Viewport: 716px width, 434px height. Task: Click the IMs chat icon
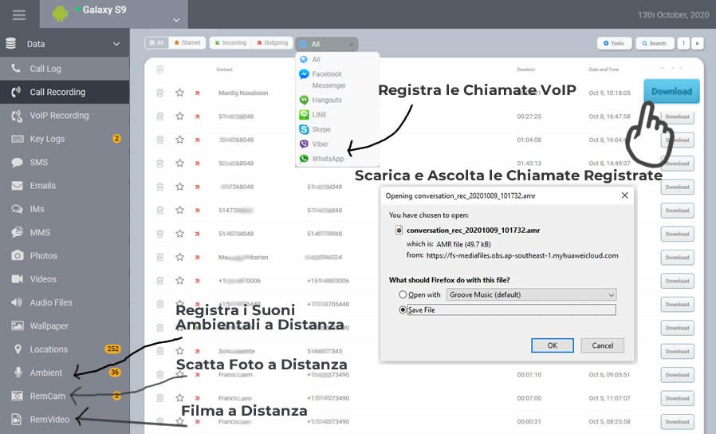(17, 209)
